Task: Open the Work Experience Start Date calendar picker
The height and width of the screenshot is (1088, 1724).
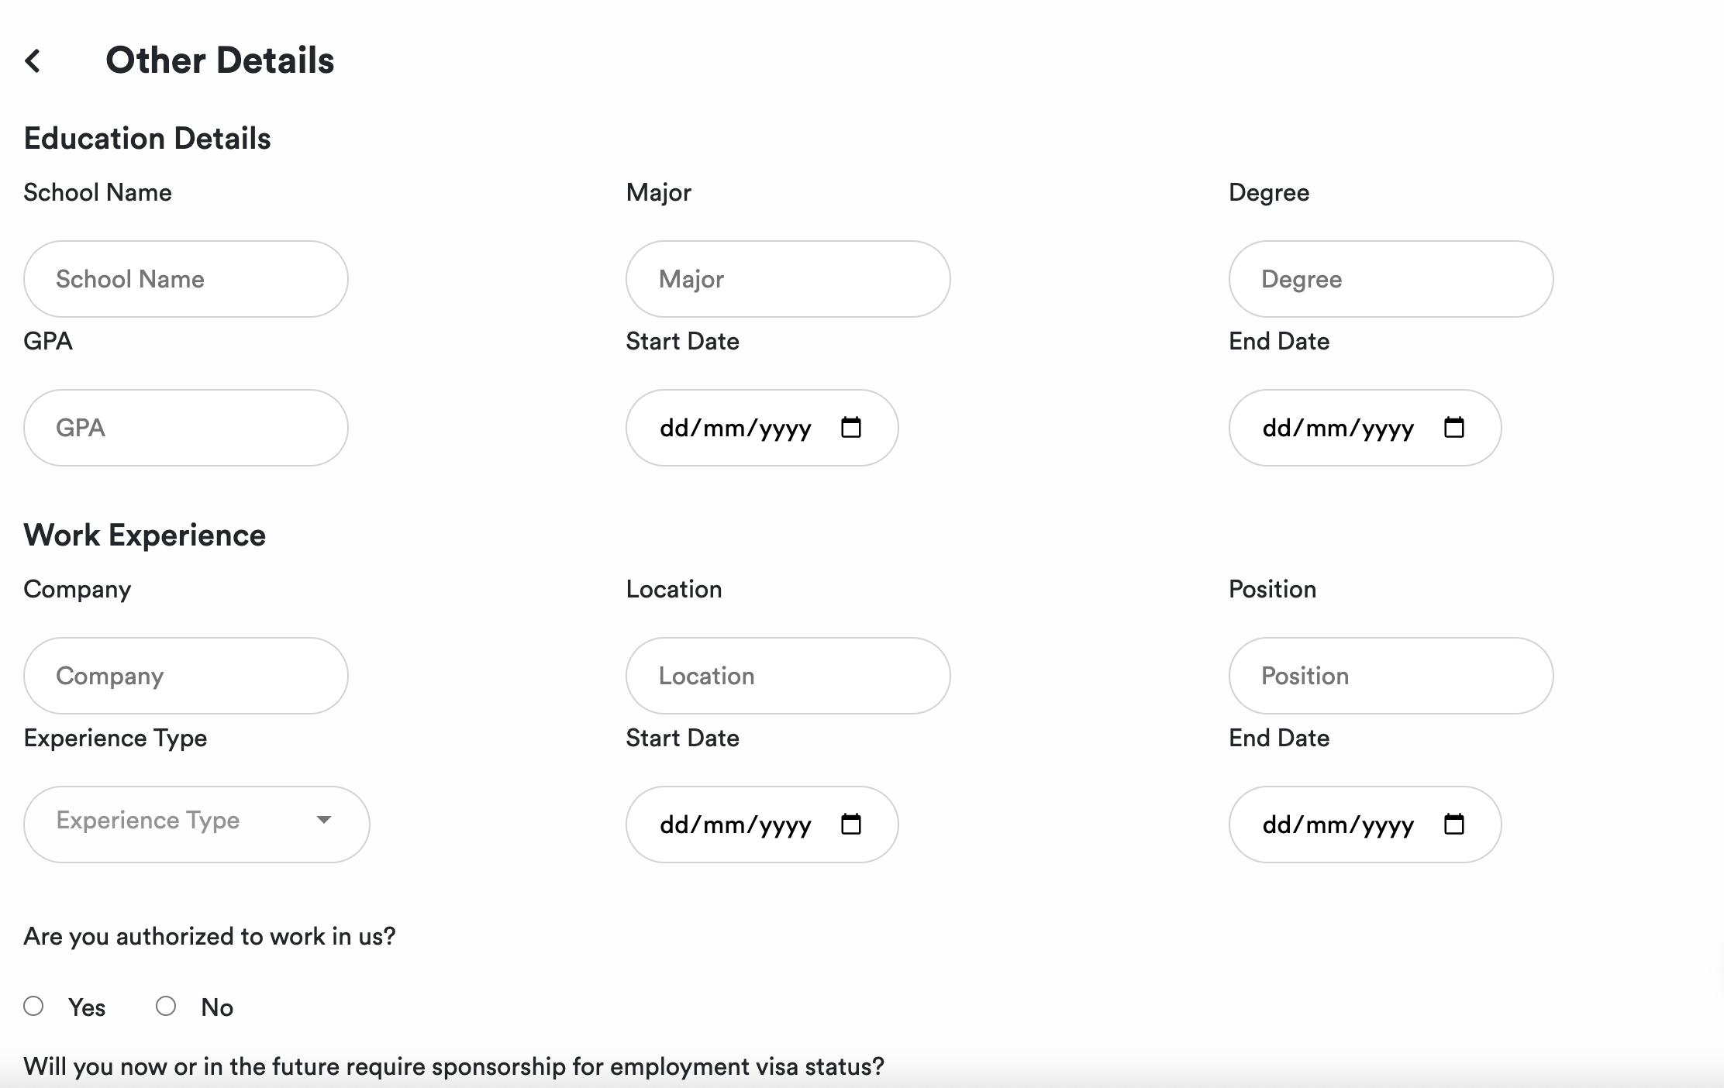Action: [851, 824]
